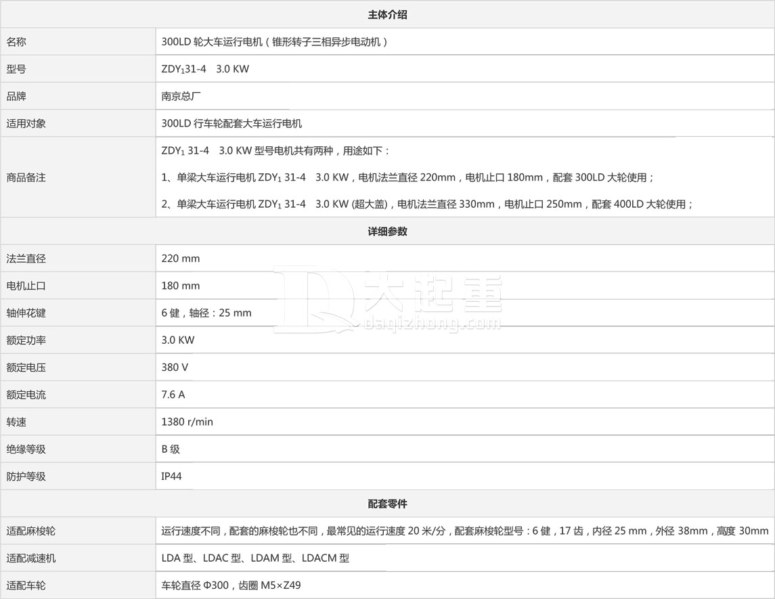Click the 3.0 KW rated power value
Image resolution: width=775 pixels, height=599 pixels.
coord(178,340)
